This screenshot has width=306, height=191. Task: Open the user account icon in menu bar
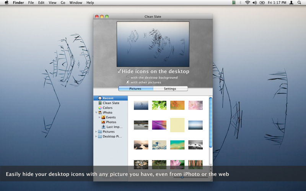[x=291, y=3]
